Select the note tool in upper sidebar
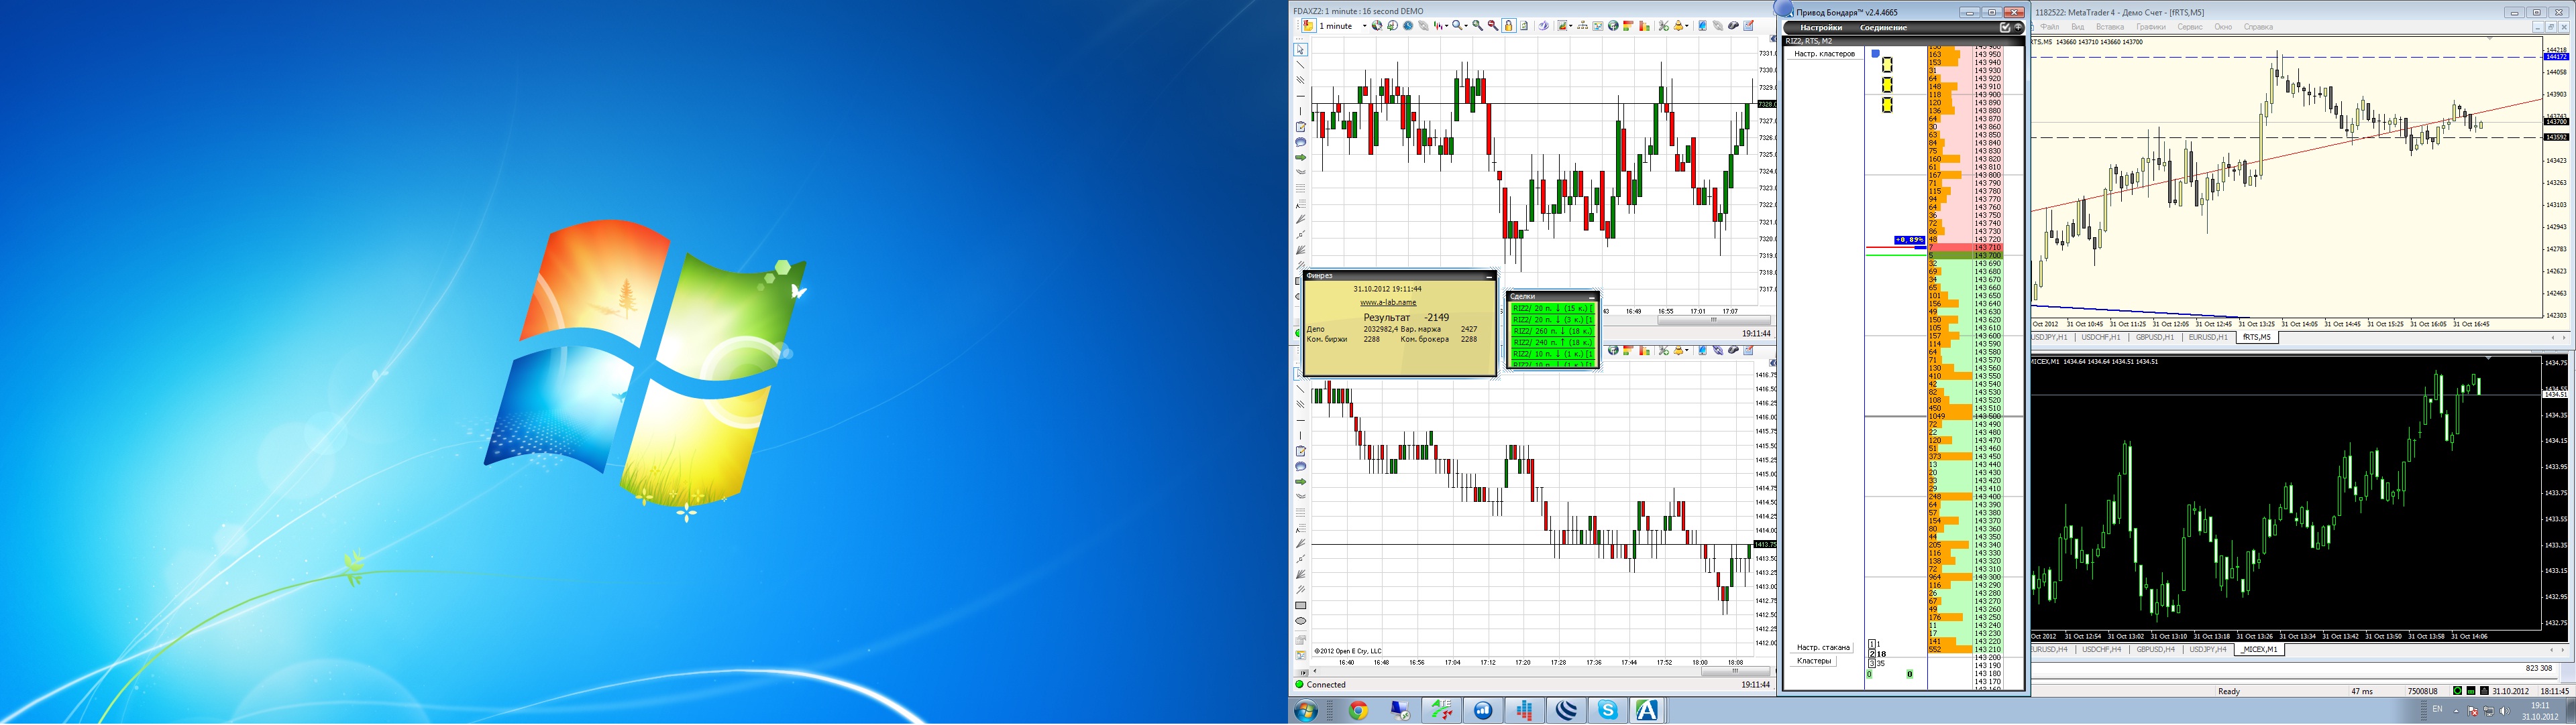2576x725 pixels. (1301, 127)
